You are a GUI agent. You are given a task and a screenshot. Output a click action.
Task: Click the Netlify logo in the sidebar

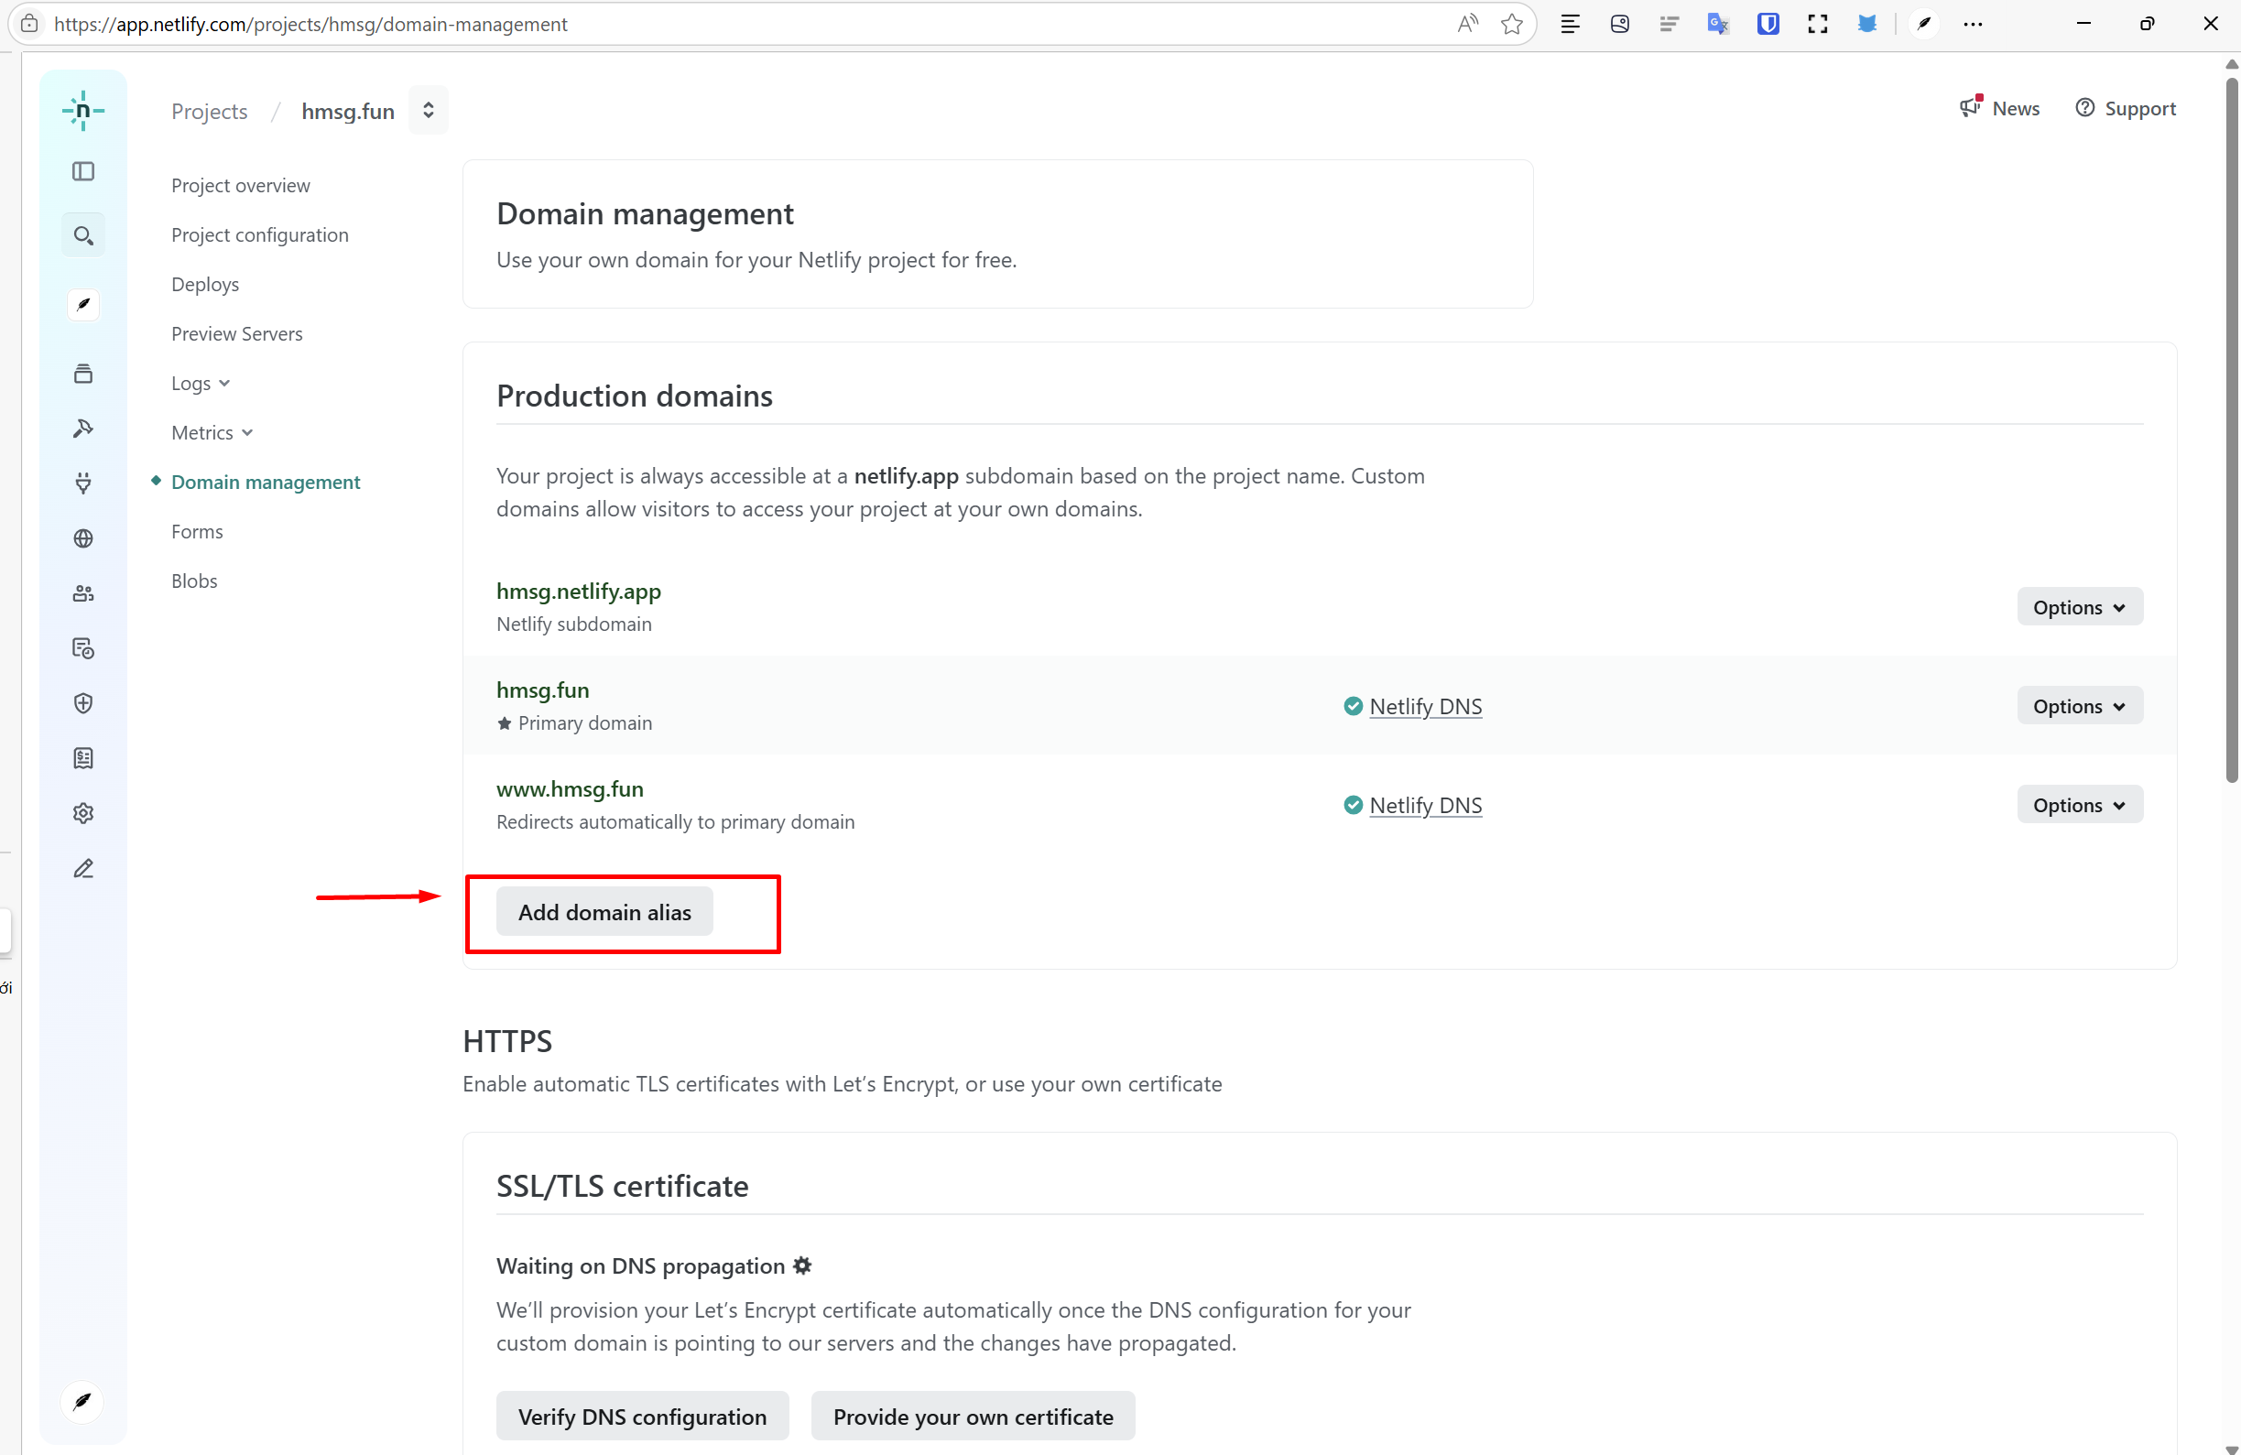(82, 111)
